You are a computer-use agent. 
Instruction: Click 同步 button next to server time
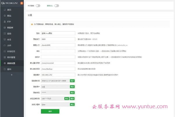tap(72, 81)
